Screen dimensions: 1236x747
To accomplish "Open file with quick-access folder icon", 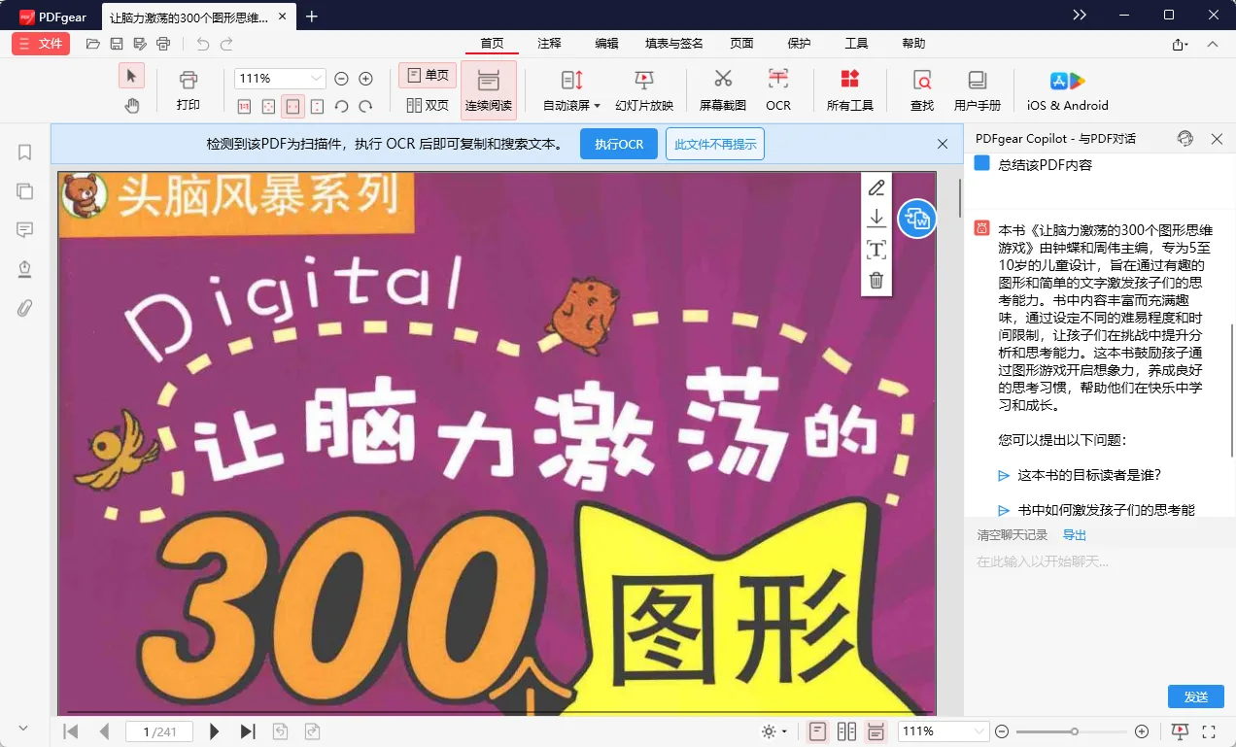I will [x=93, y=44].
